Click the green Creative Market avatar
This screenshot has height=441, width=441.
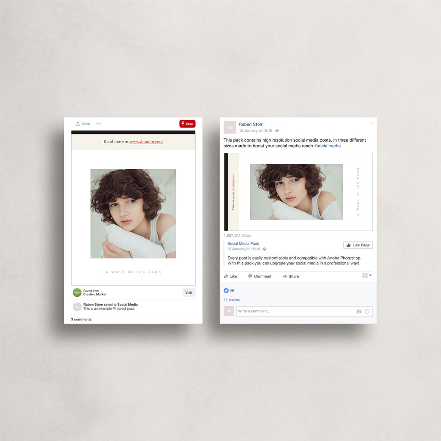click(x=77, y=292)
